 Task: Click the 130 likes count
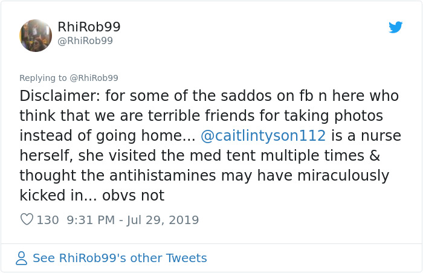click(48, 220)
